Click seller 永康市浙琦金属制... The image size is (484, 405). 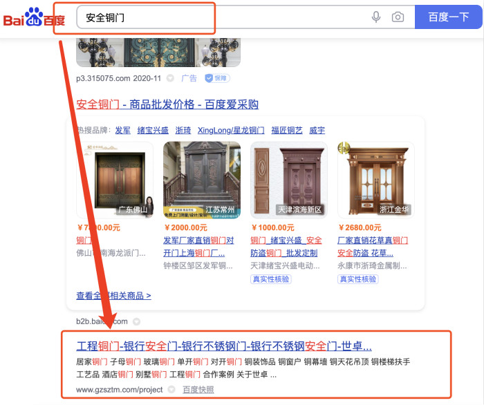pos(372,266)
